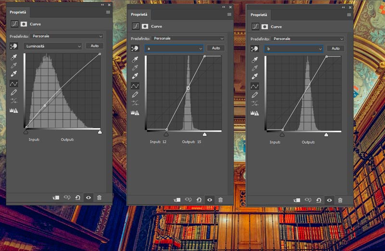View previous state in Luminosità panel
The height and width of the screenshot is (251, 385).
coord(67,197)
